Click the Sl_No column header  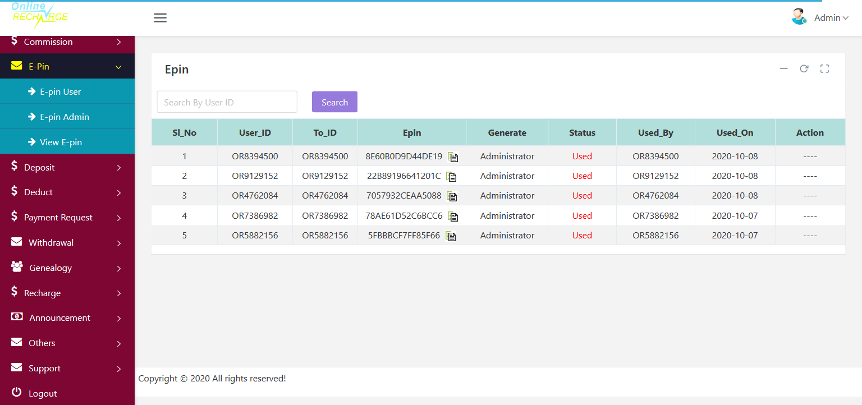[184, 133]
